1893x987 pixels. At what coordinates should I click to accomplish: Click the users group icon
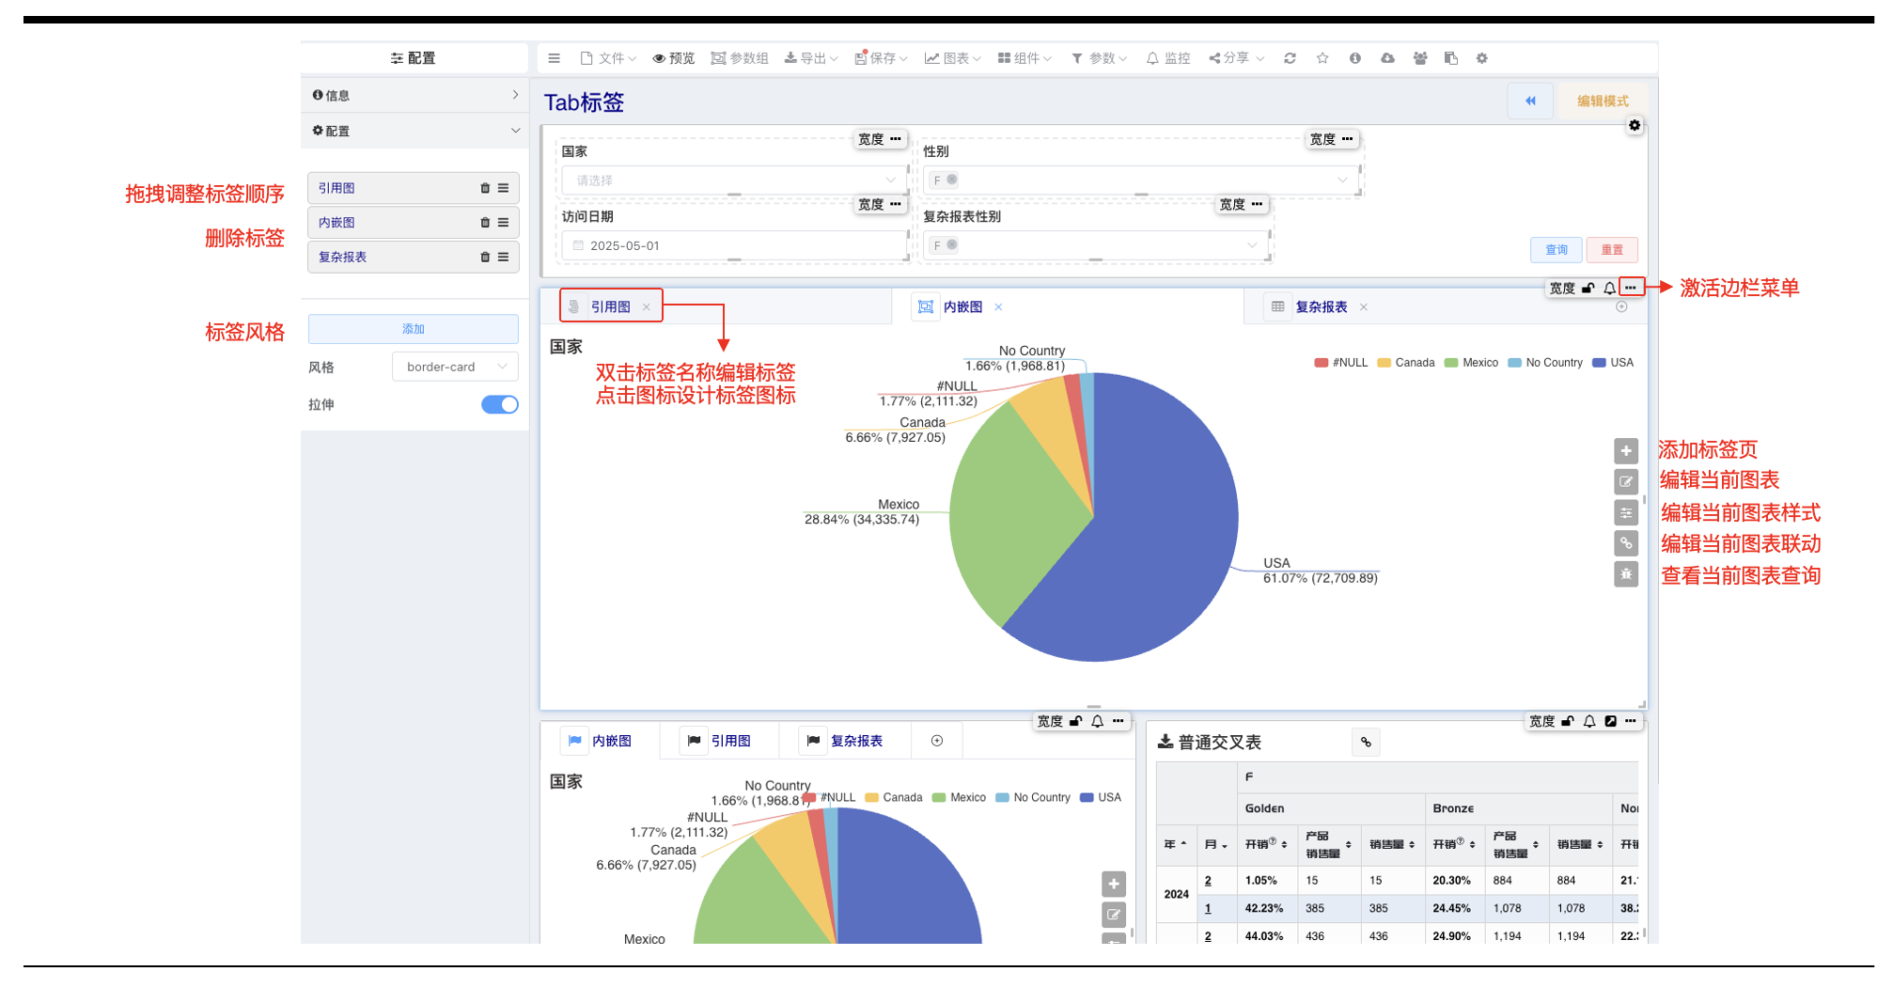coord(1420,58)
